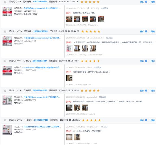The width and height of the screenshot is (156, 145).
Task: Reply to the review by s***e
Action: click(x=153, y=91)
